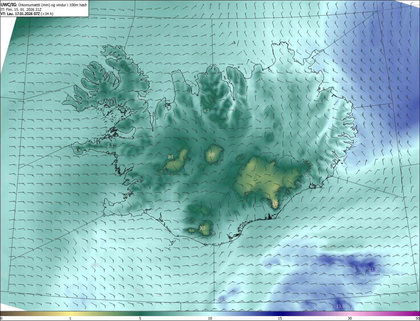Click the title 'Úrkomumætti (mm) og vindur í 100m hæð'

[52, 5]
